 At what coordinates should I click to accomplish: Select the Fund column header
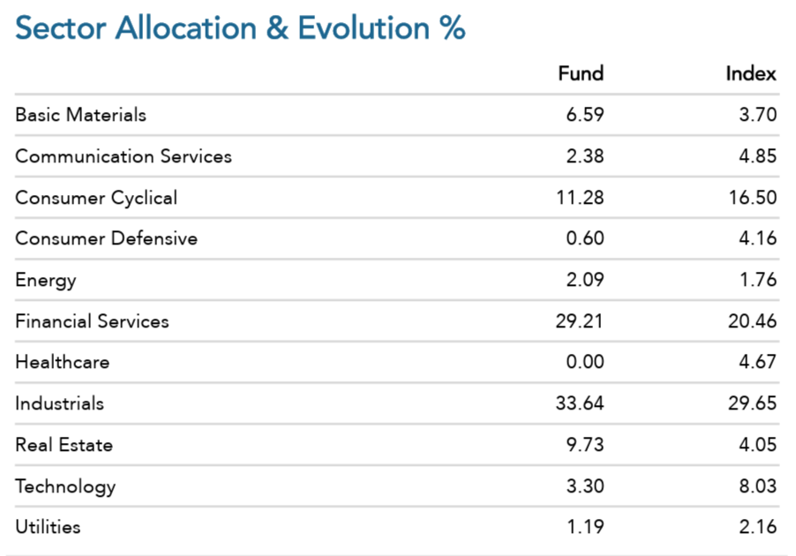pos(581,73)
